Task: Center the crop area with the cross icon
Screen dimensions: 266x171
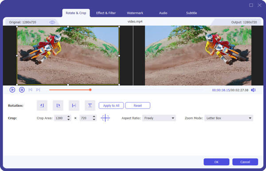Action: tap(106, 118)
